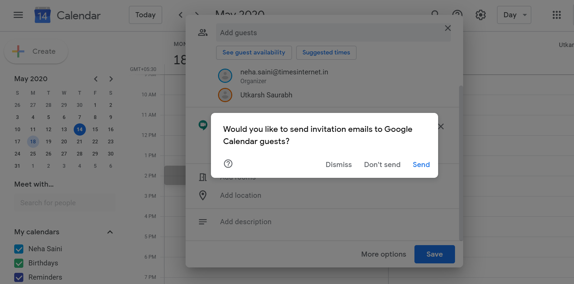The image size is (574, 284).
Task: Click the Google Meet video icon
Action: tap(203, 125)
